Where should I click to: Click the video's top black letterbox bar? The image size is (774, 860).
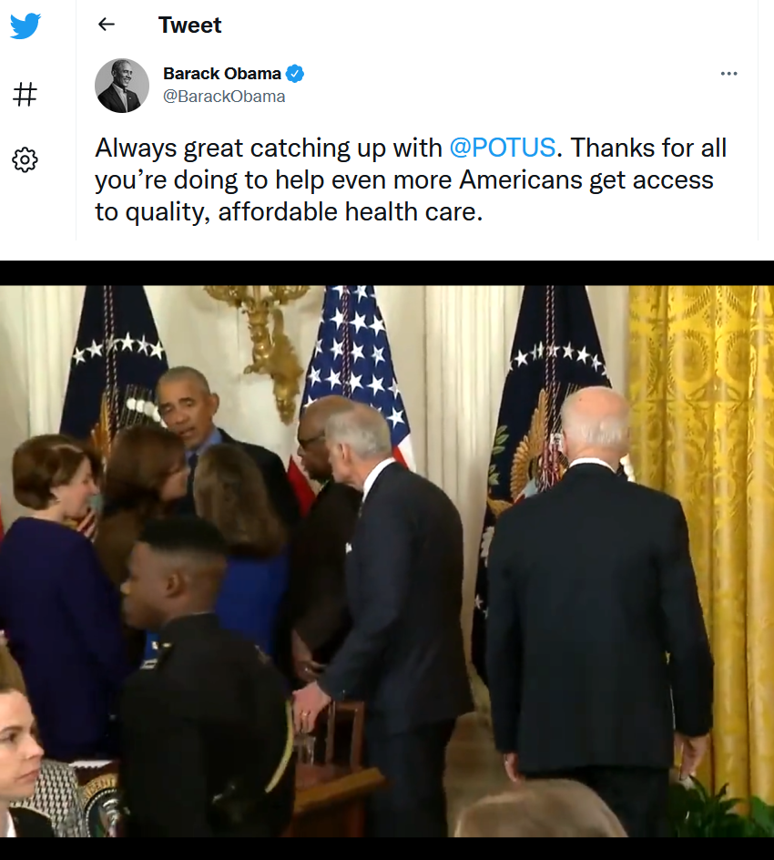point(387,272)
